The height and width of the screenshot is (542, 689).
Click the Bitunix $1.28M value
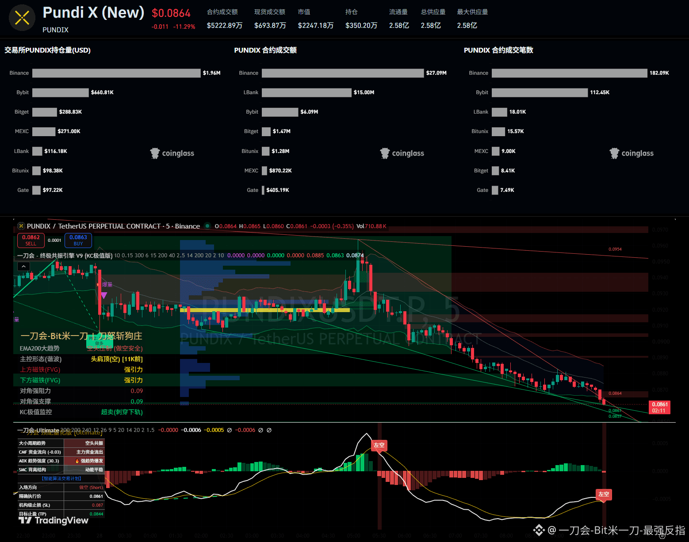(281, 151)
